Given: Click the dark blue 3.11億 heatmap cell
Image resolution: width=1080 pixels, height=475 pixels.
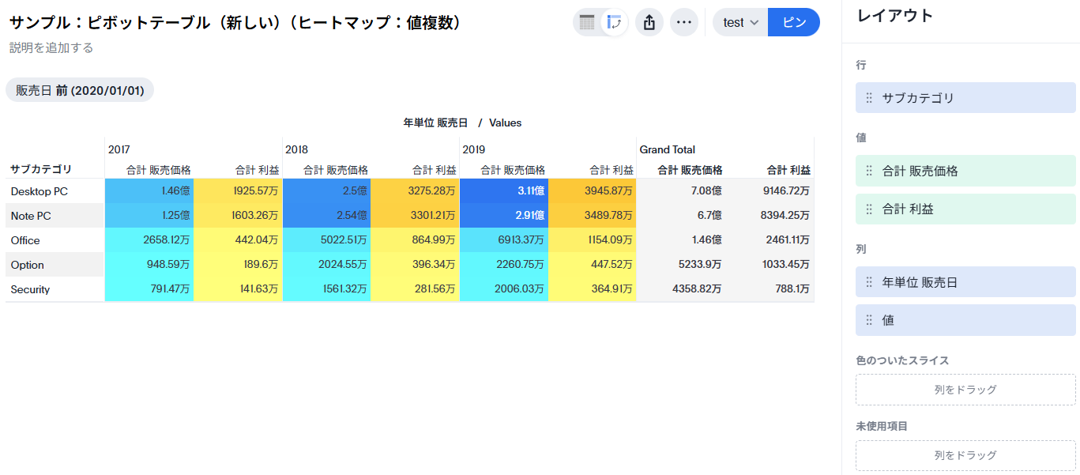Looking at the screenshot, I should click(x=503, y=191).
